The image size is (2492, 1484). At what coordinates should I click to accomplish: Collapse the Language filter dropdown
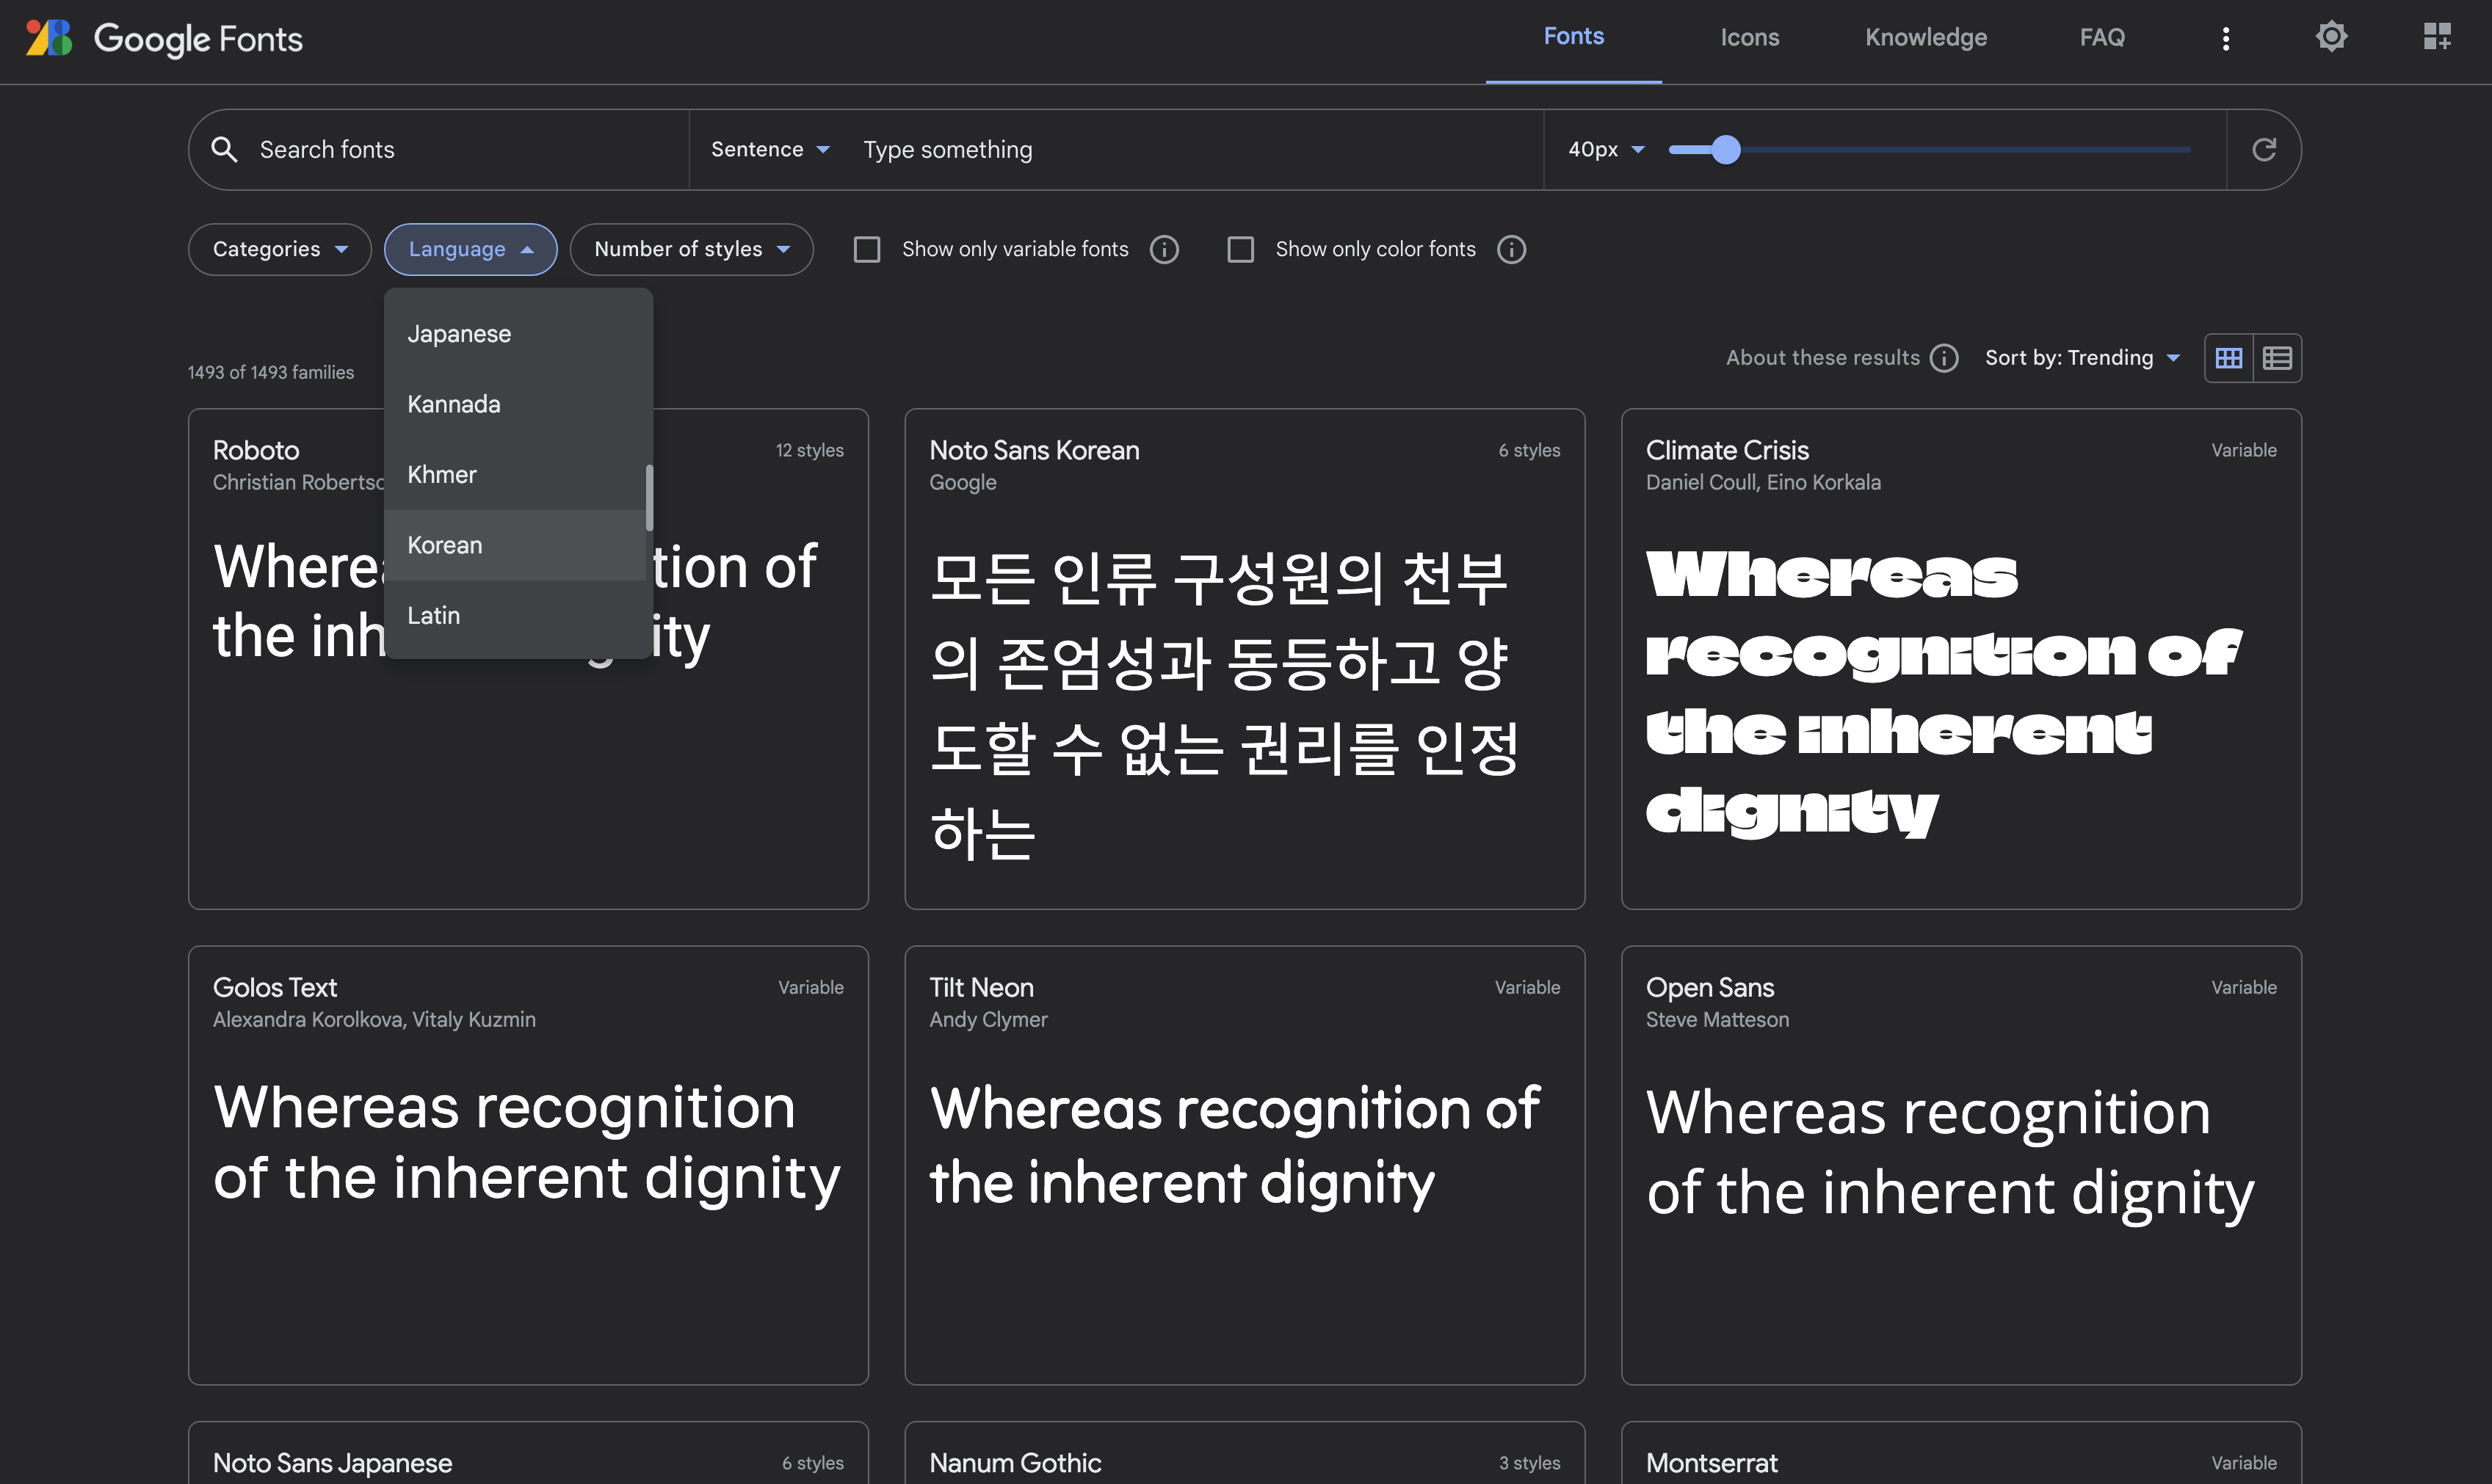470,249
